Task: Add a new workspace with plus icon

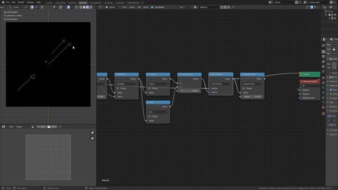Action: tap(143, 3)
